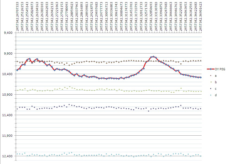Select the DY PEG legend entry
The width and height of the screenshot is (229, 164).
(216, 69)
